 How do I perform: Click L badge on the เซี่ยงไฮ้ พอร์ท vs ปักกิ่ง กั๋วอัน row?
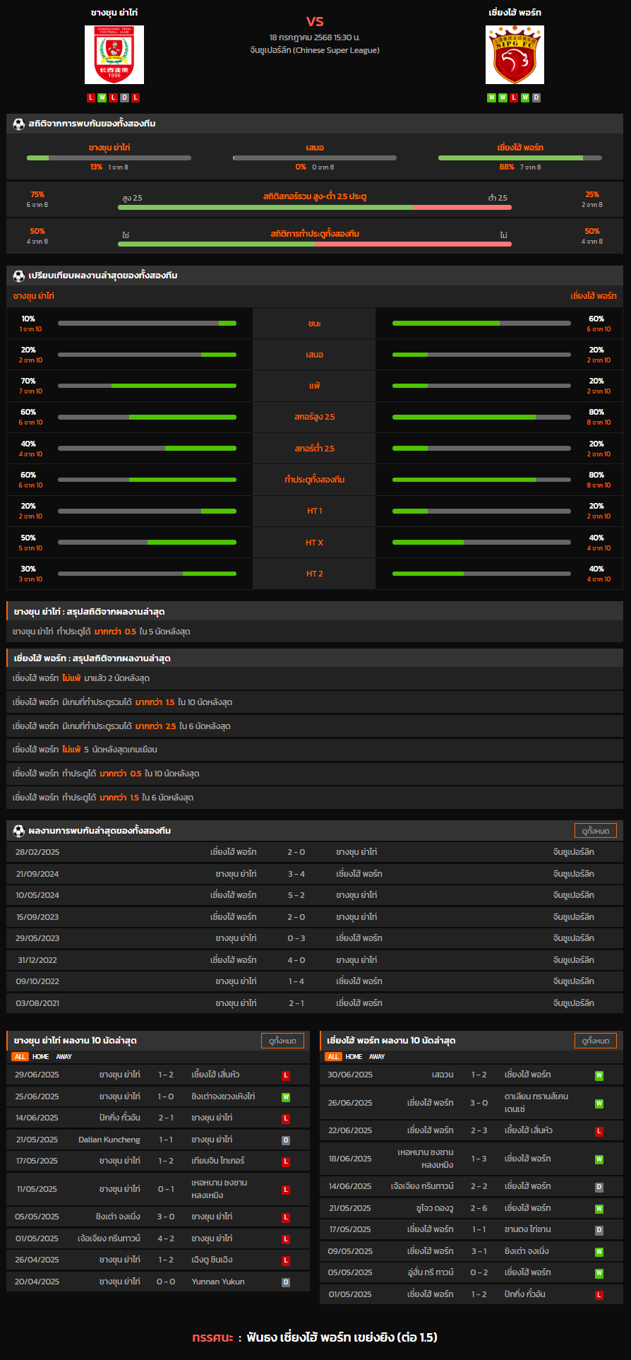[x=599, y=1295]
